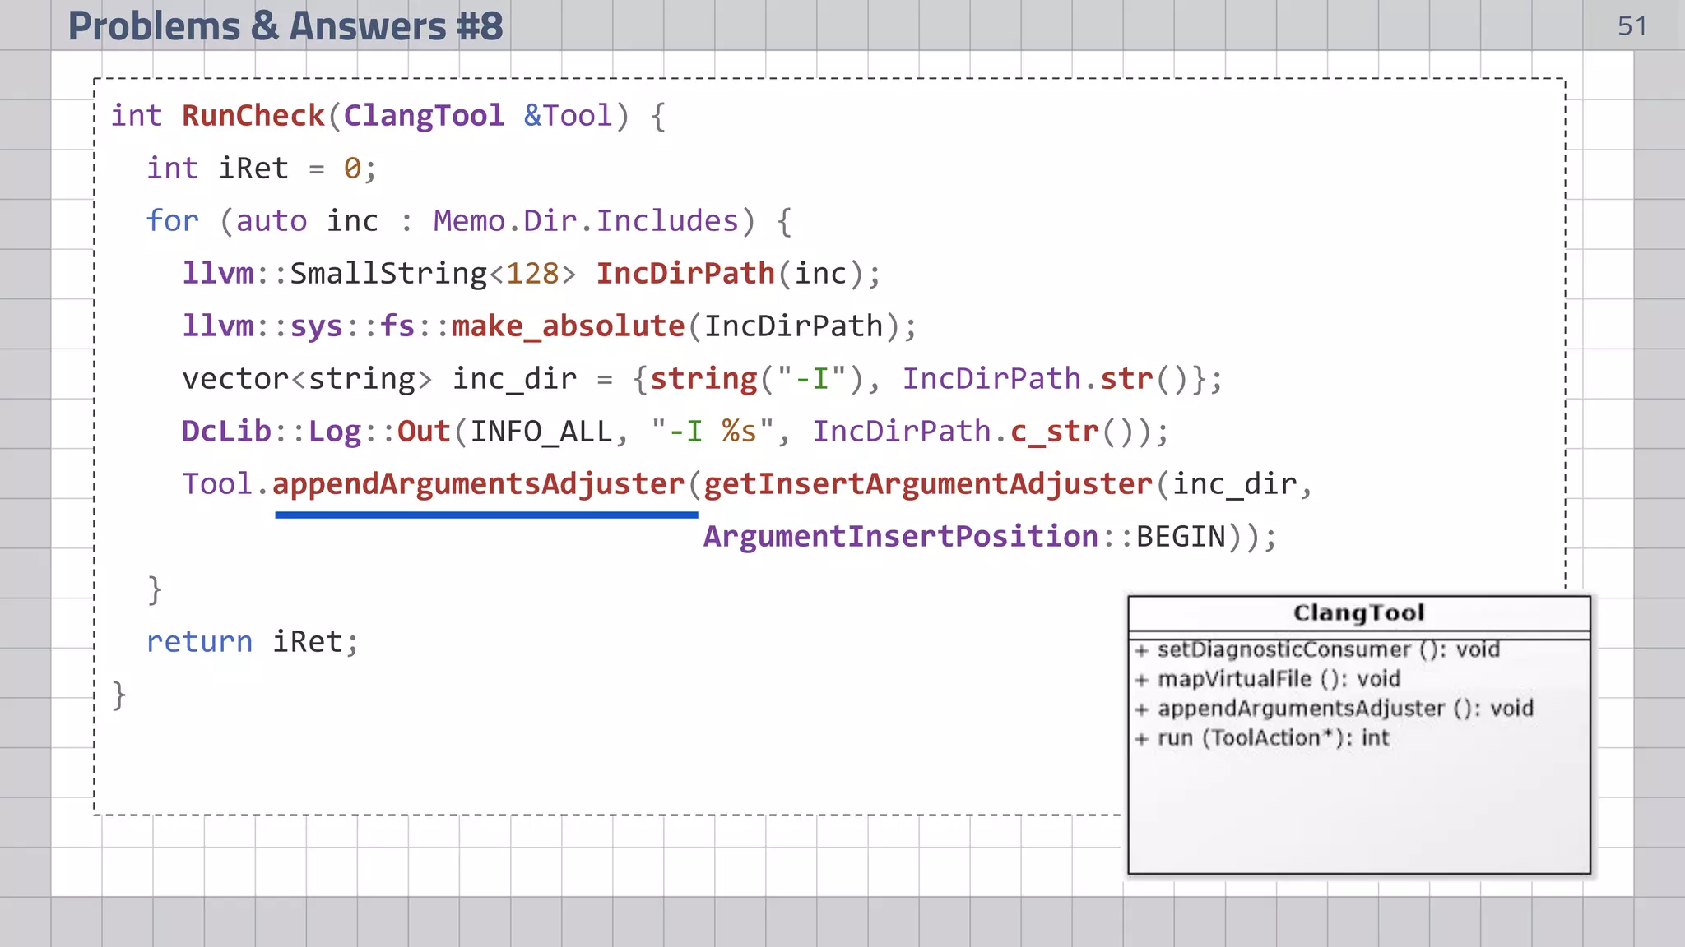The height and width of the screenshot is (947, 1685).
Task: Click 'inc_dir' variable in vector declaration
Action: (515, 379)
